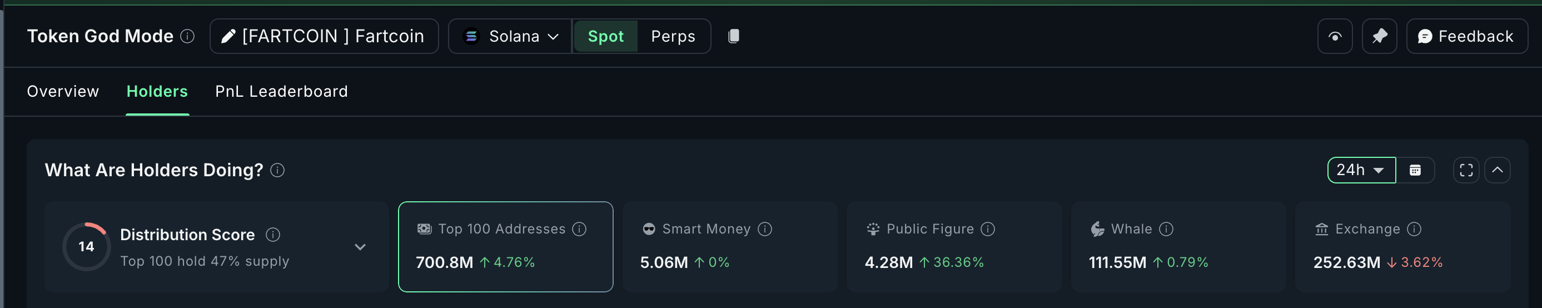Collapse the What Are Holders Doing panel
This screenshot has height=308, width=1542.
1497,170
